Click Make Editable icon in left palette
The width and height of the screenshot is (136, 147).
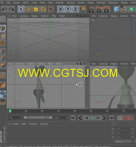point(3,19)
